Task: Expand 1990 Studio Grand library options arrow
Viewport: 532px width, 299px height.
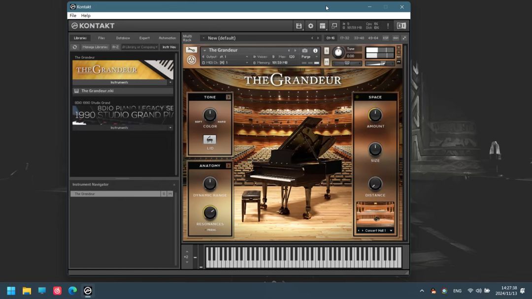Action: [x=170, y=128]
